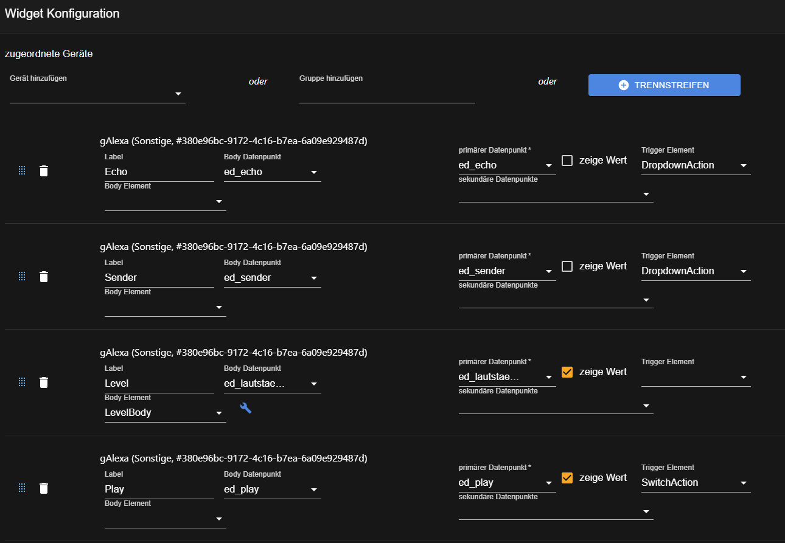Image resolution: width=785 pixels, height=543 pixels.
Task: Uncheck 'zeige Wert' in the Level row
Action: coord(567,372)
